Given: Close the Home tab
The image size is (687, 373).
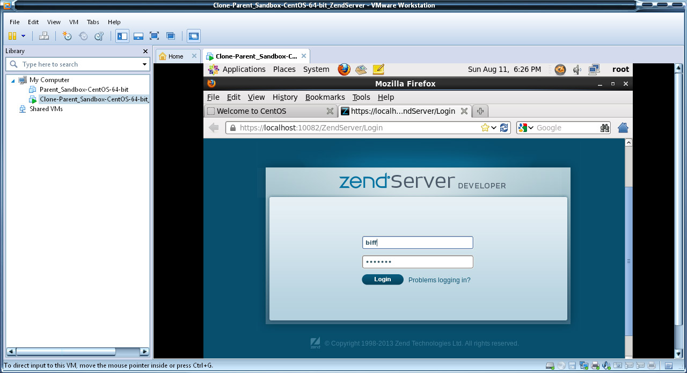Looking at the screenshot, I should point(194,56).
